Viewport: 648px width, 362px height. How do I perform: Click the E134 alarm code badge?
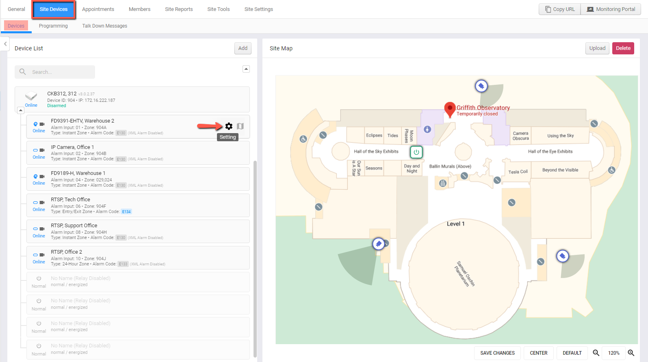(x=126, y=211)
